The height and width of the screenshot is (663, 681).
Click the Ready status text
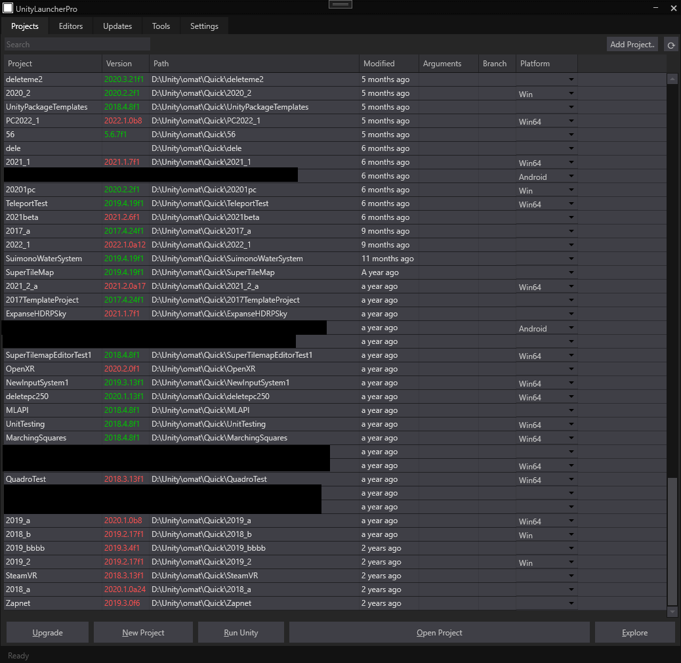pos(18,656)
